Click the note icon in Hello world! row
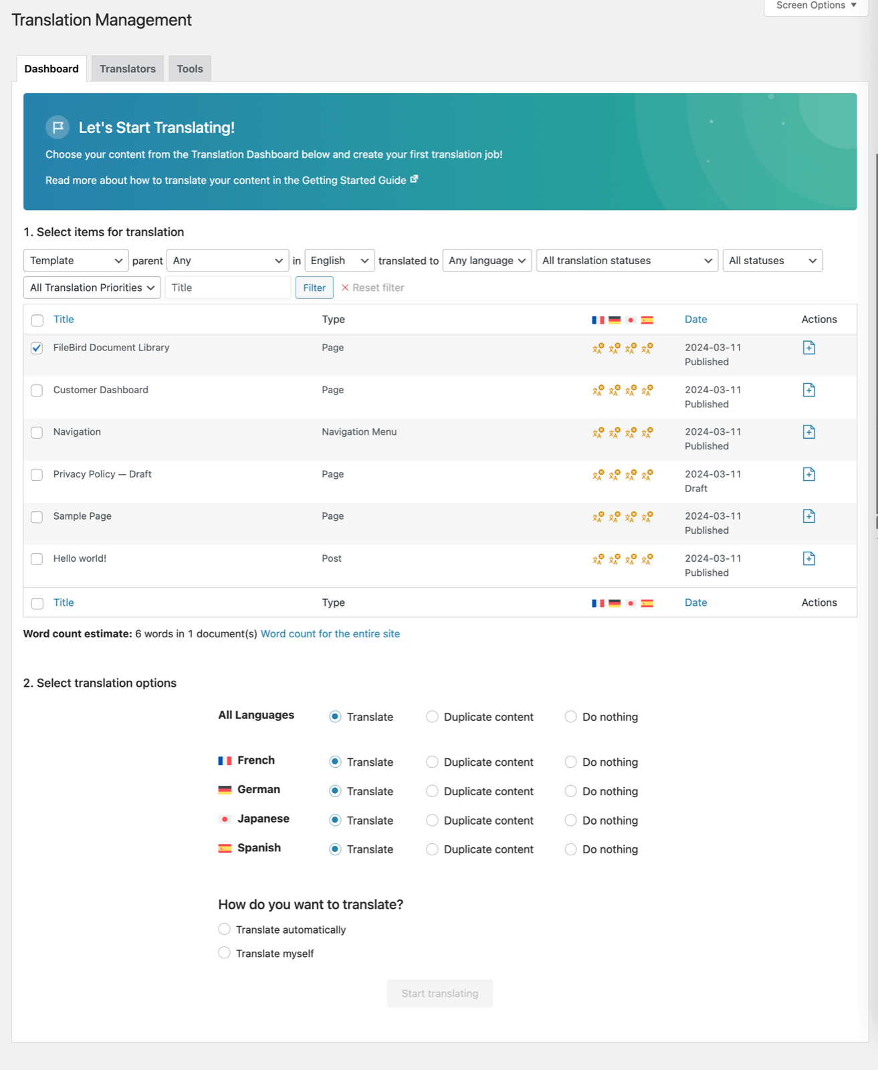 (808, 558)
